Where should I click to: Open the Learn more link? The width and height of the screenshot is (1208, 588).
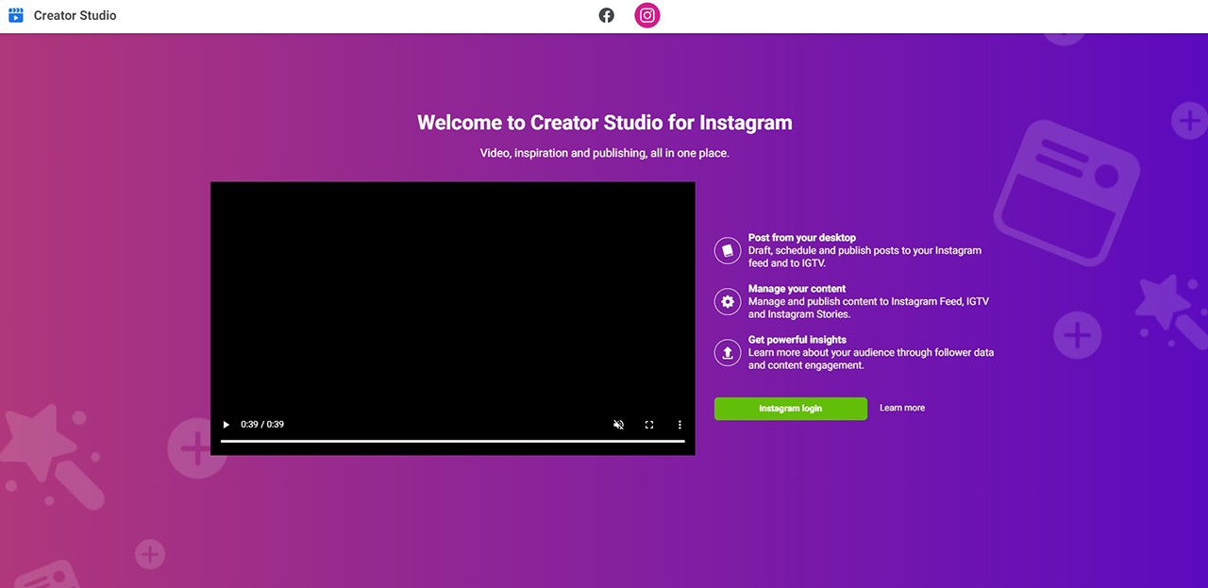tap(902, 408)
